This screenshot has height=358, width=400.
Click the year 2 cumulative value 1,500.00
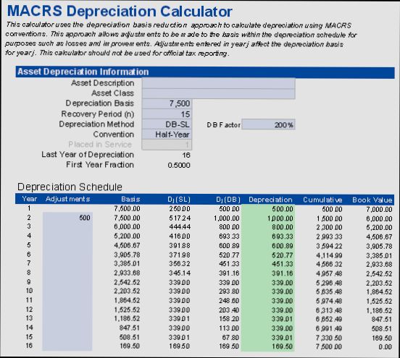(329, 218)
